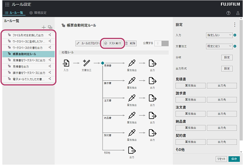Click settings panel scrollbar up arrow
This screenshot has height=165, width=243.
(x=241, y=19)
